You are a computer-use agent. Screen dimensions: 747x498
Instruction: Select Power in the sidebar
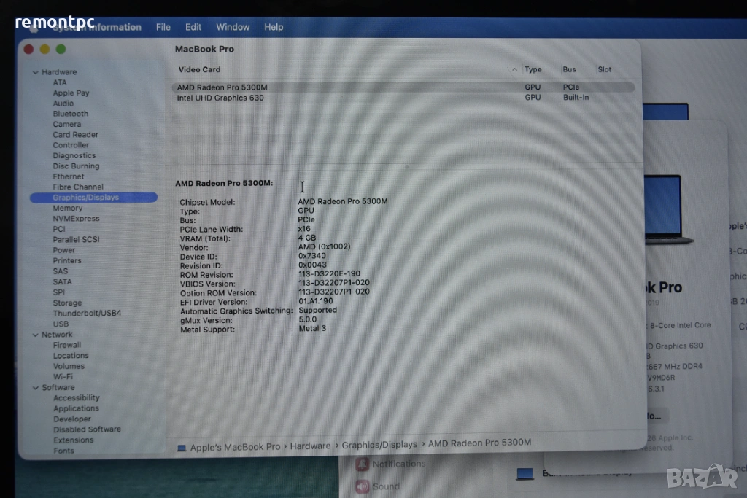pos(64,250)
